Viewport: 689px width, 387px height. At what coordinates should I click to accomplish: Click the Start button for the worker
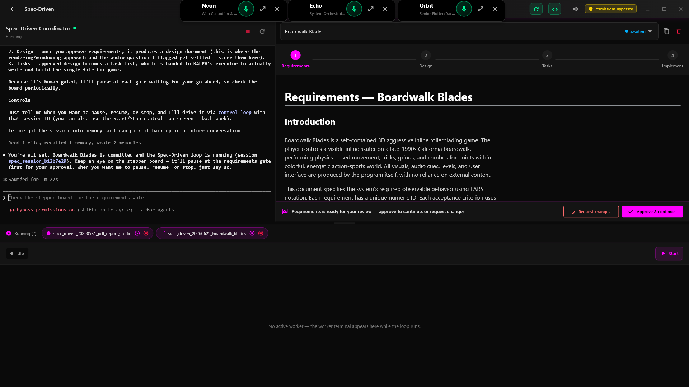click(669, 254)
